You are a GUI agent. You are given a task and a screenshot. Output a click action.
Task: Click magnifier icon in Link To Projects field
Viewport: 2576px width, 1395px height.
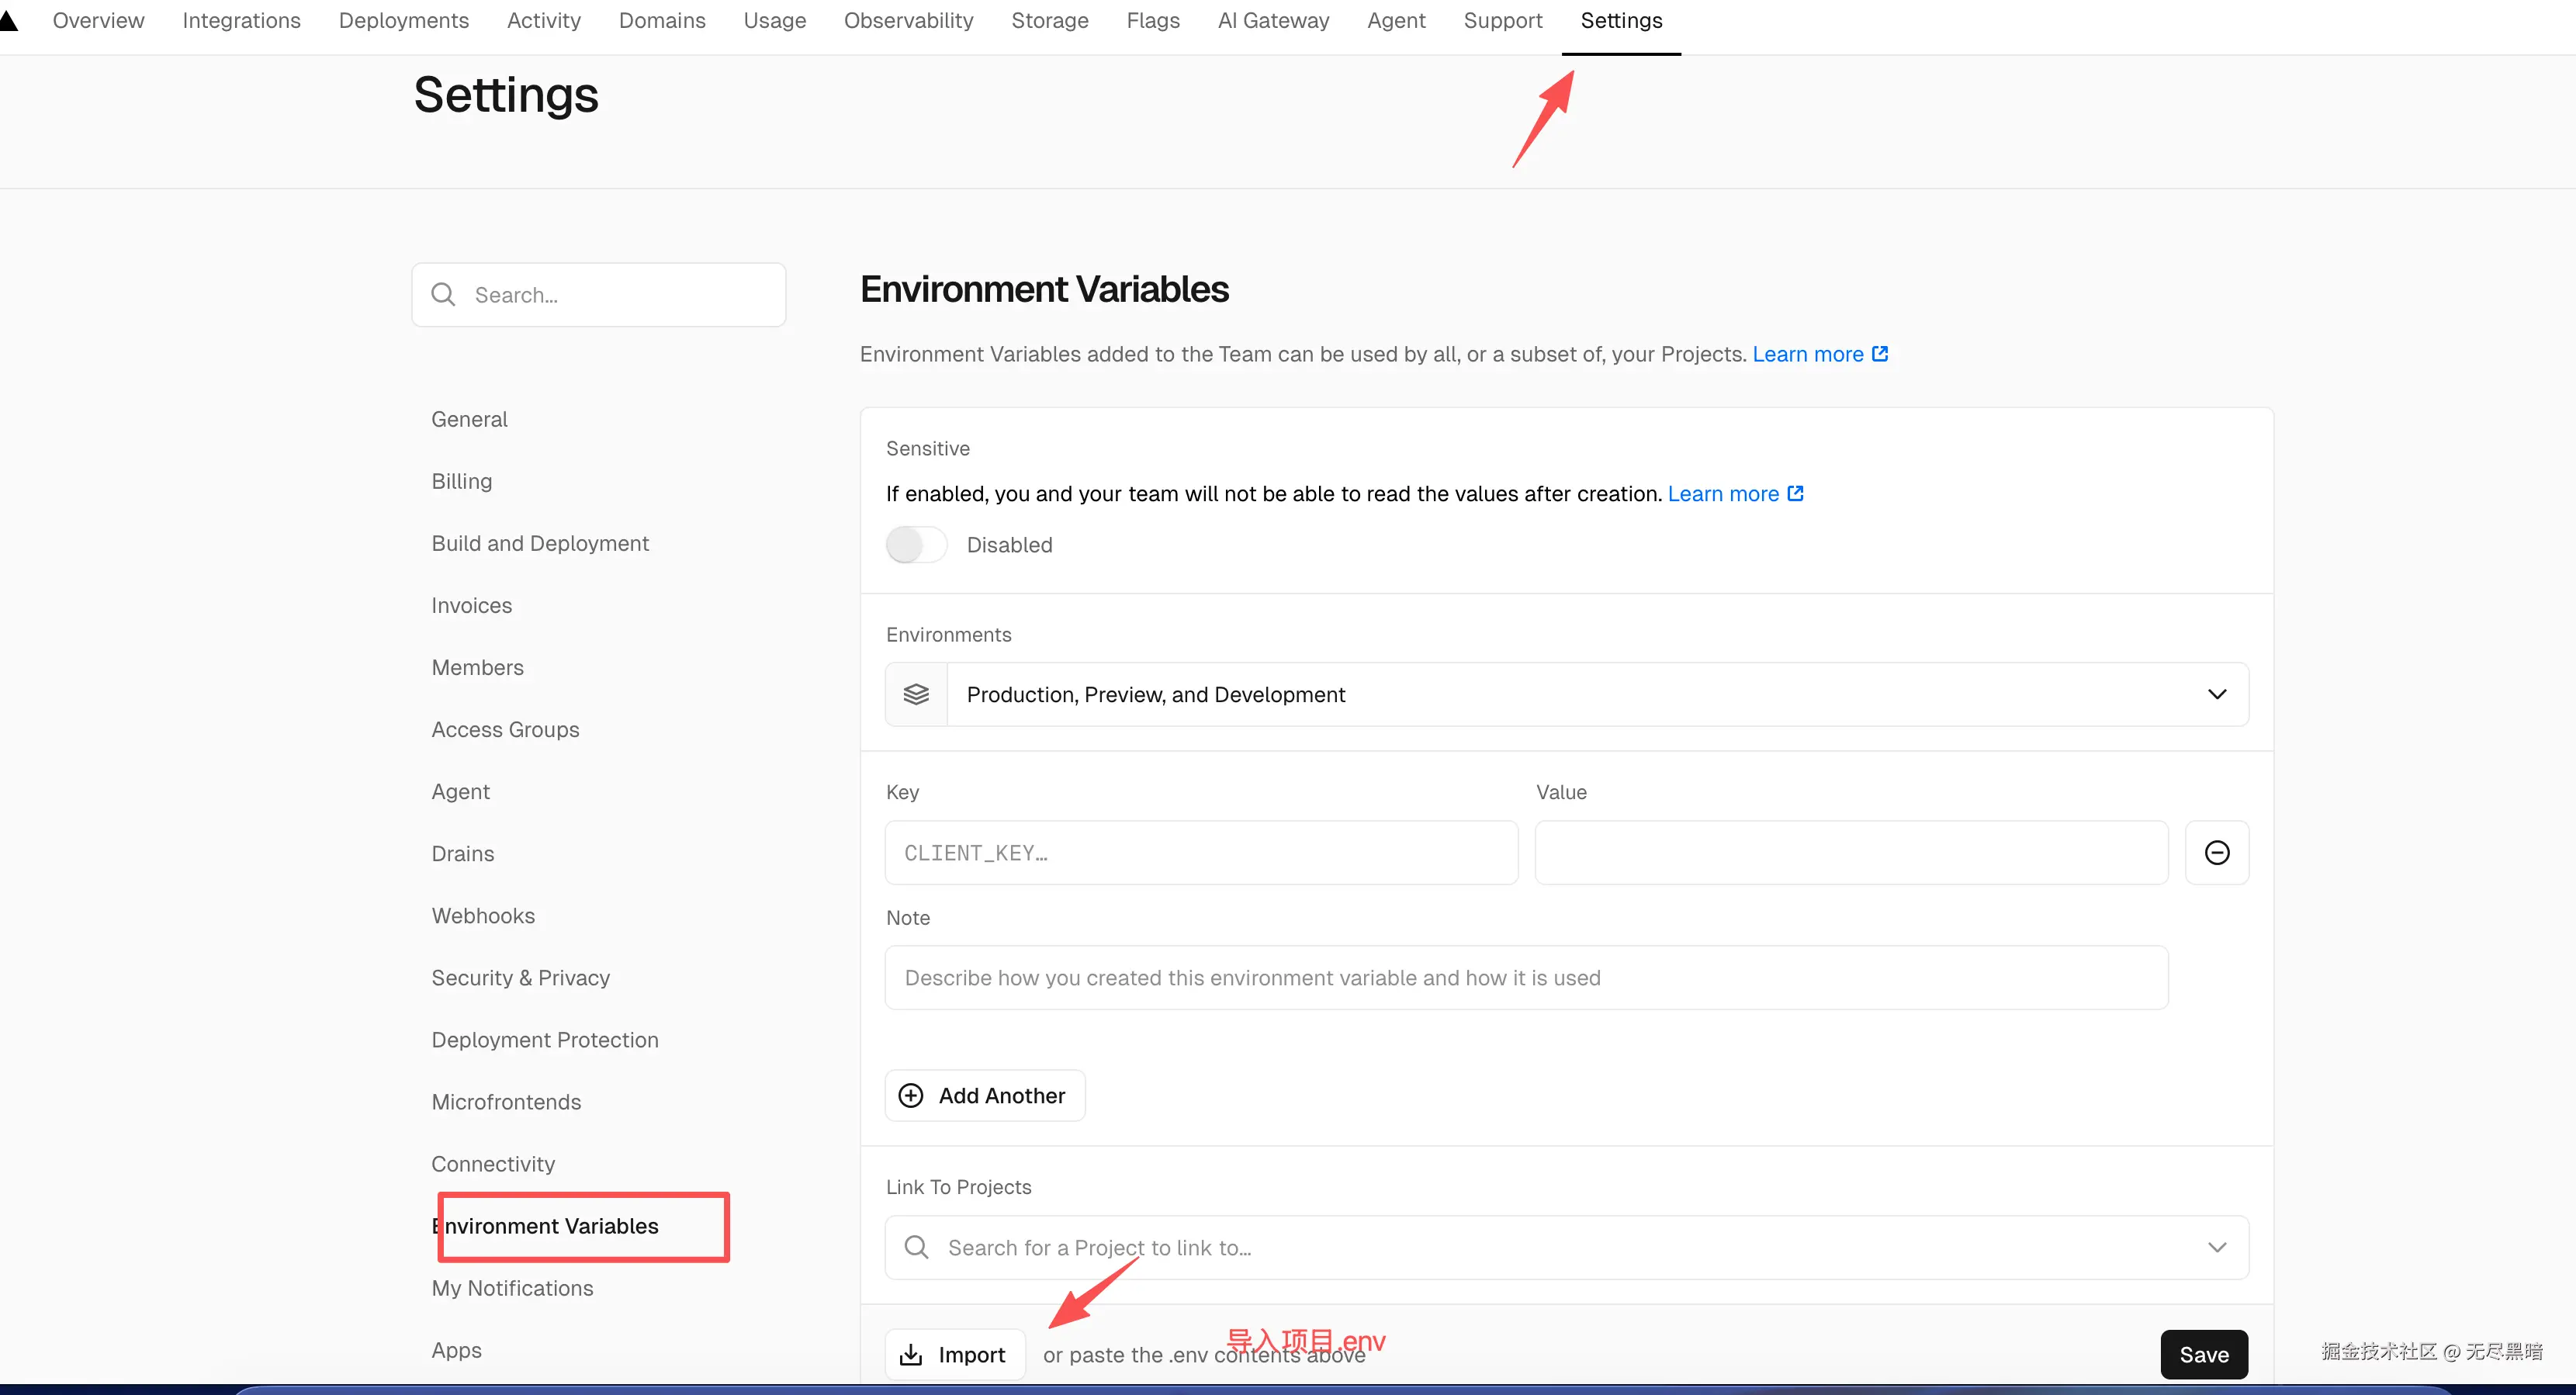pos(916,1247)
